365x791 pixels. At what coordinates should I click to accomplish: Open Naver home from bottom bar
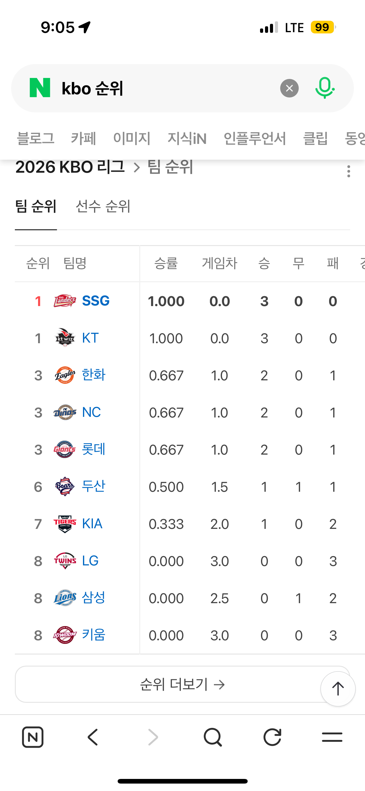pos(33,737)
